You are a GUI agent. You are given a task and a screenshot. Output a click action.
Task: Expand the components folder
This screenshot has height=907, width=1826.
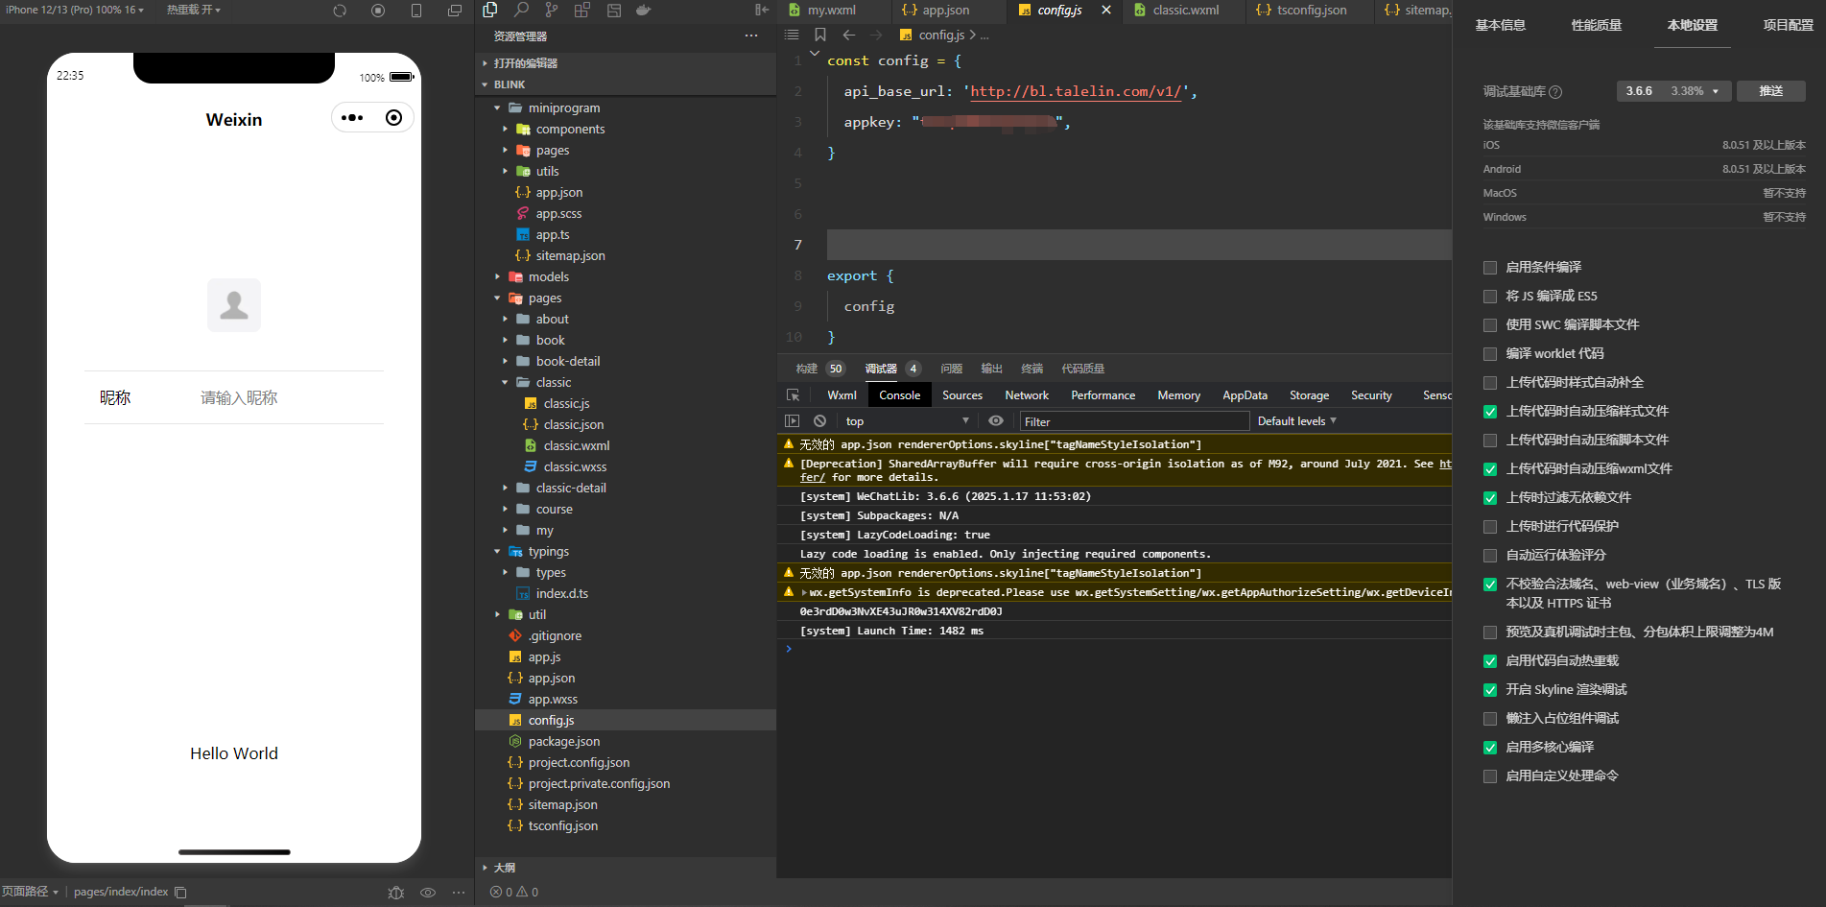pyautogui.click(x=570, y=130)
